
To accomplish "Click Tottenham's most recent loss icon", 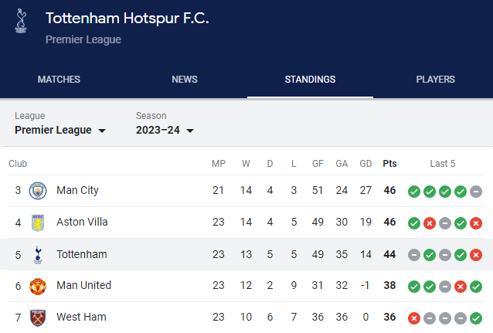I will click(x=476, y=255).
